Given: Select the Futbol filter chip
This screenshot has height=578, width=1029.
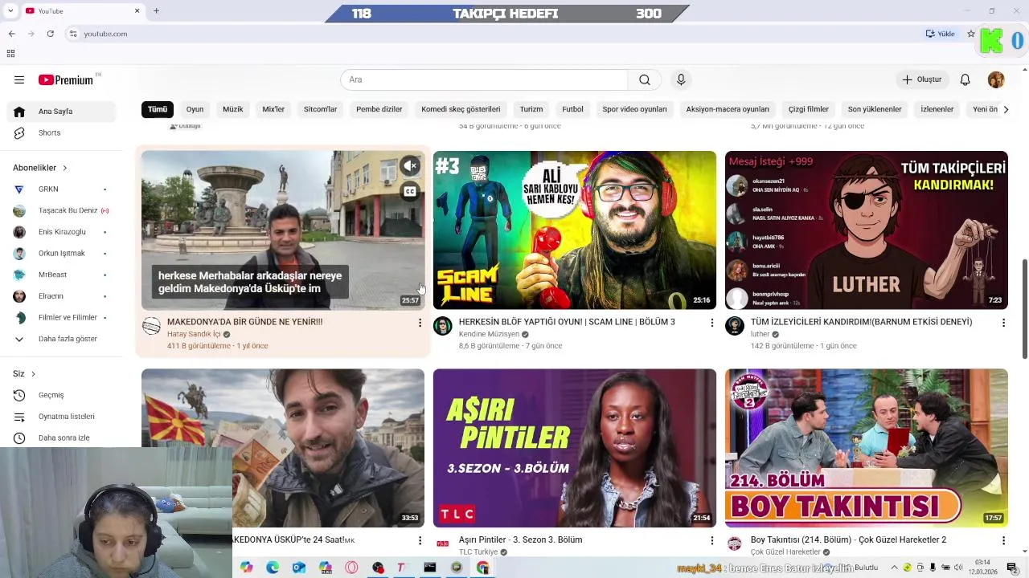Looking at the screenshot, I should point(572,109).
